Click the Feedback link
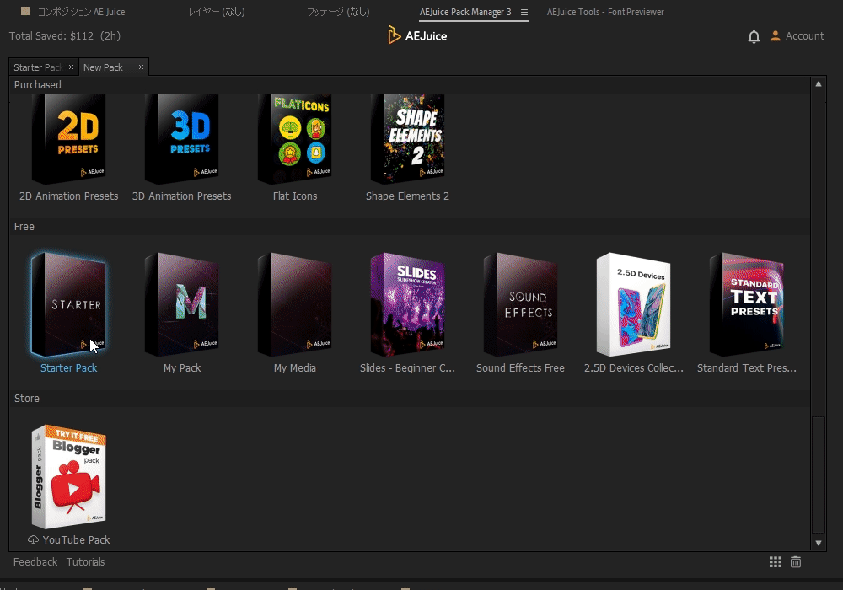Image resolution: width=843 pixels, height=590 pixels. point(35,561)
